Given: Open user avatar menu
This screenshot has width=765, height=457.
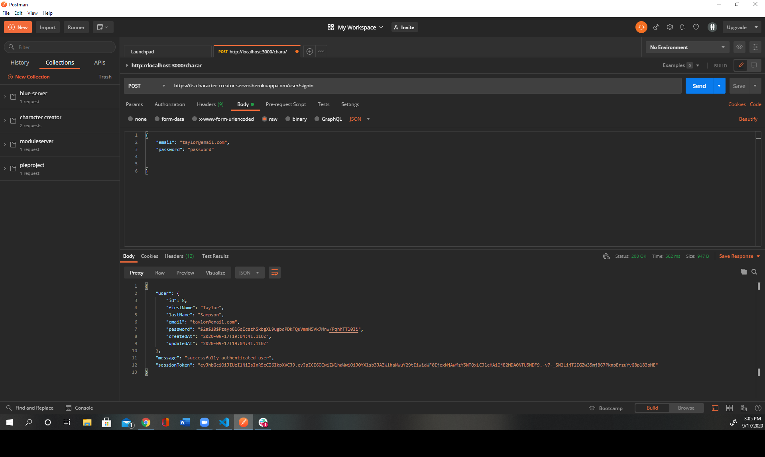Looking at the screenshot, I should [x=712, y=27].
